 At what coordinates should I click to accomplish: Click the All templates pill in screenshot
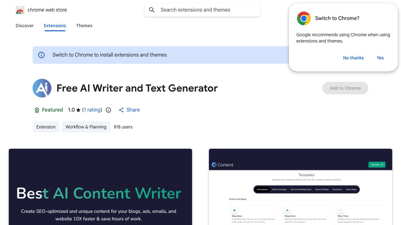[263, 189]
